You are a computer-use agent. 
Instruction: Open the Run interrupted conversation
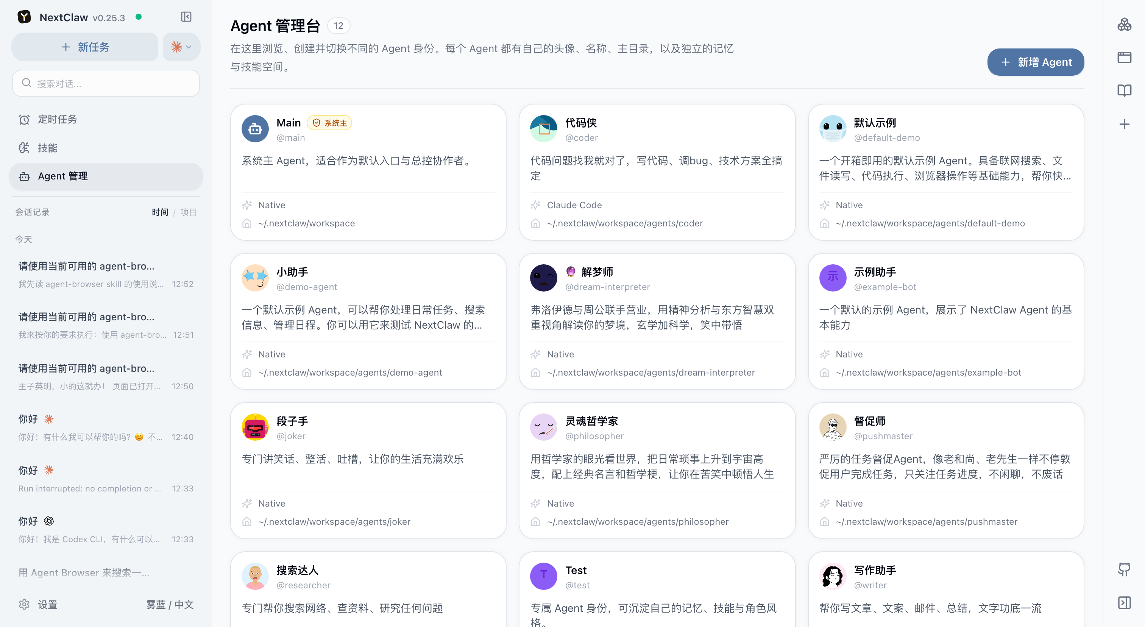[106, 479]
